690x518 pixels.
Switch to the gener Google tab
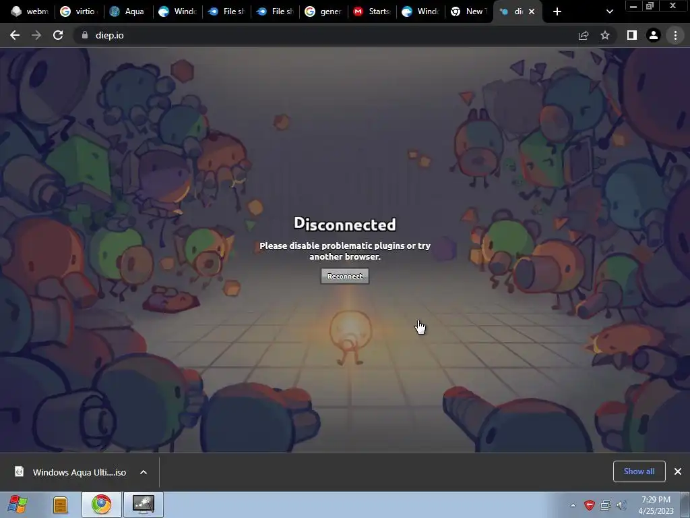click(324, 11)
